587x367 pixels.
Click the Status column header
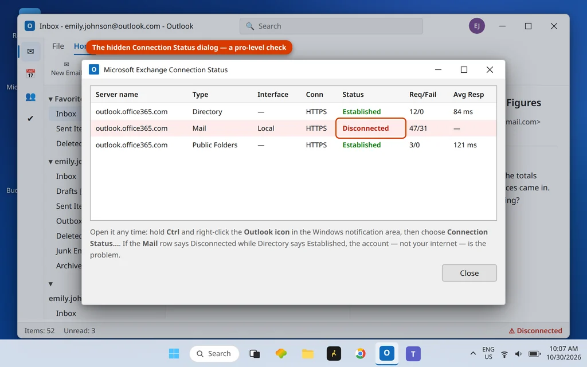coord(353,95)
